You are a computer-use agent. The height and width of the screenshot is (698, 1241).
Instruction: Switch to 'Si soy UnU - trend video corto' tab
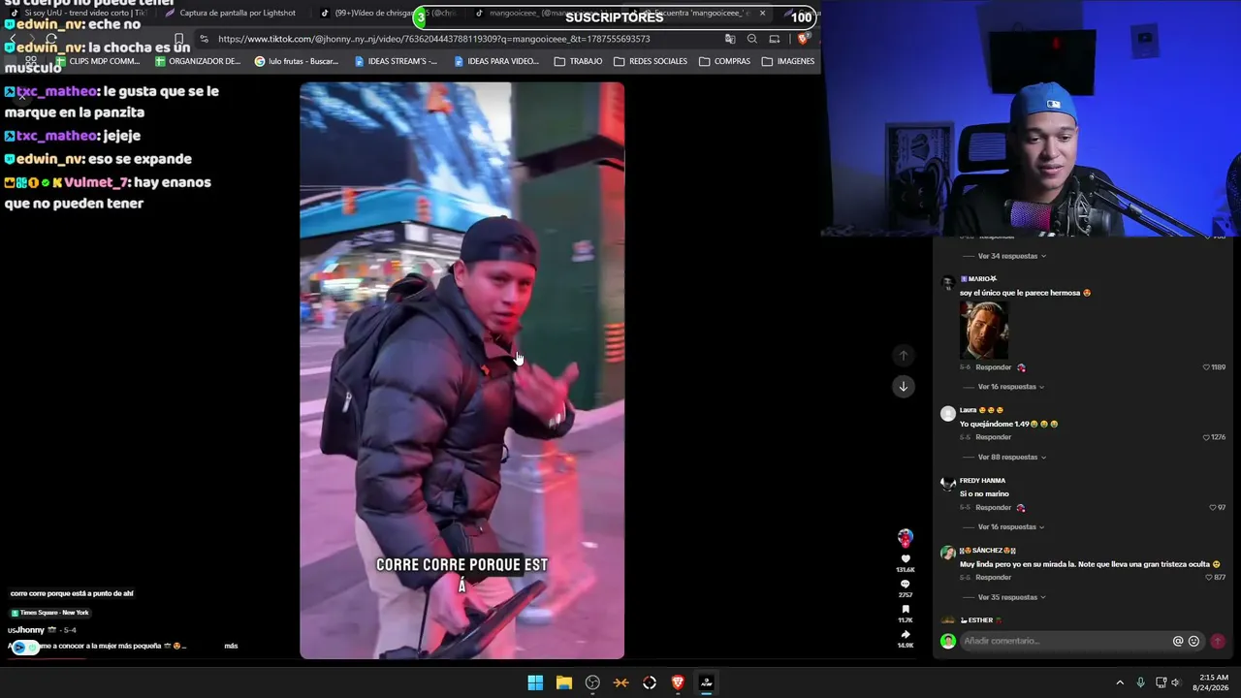click(78, 14)
